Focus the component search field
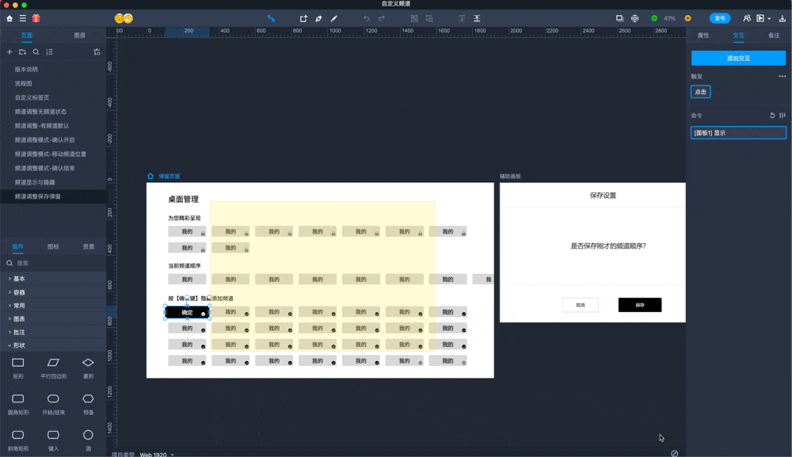The height and width of the screenshot is (457, 792). 53,263
